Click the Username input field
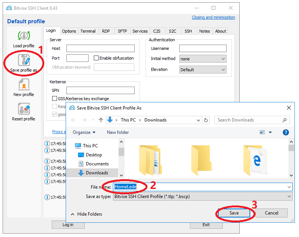This screenshot has width=299, height=237. 203,48
